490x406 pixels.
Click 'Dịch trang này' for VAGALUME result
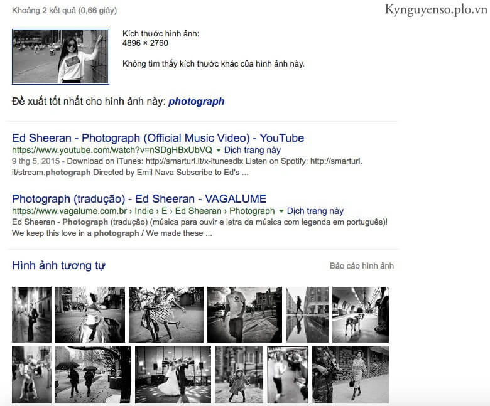(x=315, y=211)
